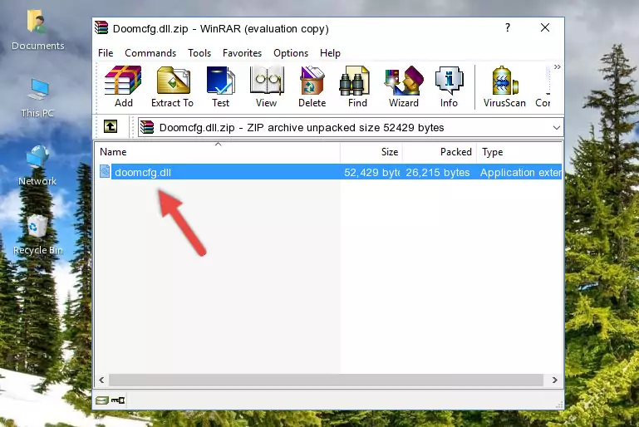The height and width of the screenshot is (427, 639).
Task: Open the File menu
Action: [106, 53]
